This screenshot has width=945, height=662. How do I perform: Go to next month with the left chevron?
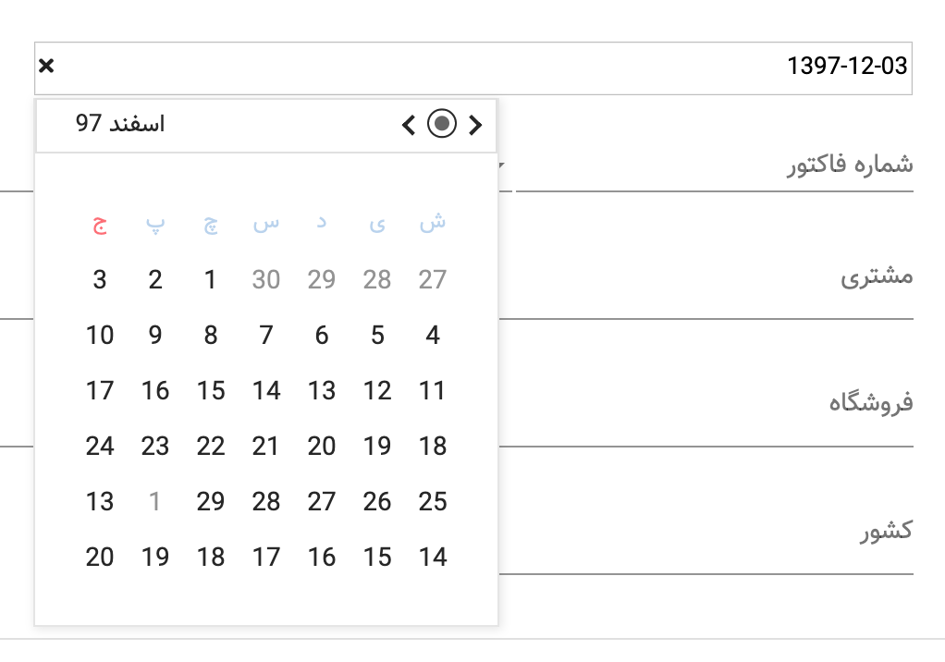pyautogui.click(x=407, y=125)
